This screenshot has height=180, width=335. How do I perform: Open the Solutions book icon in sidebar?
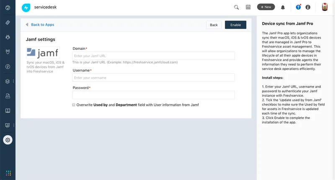coord(8,111)
